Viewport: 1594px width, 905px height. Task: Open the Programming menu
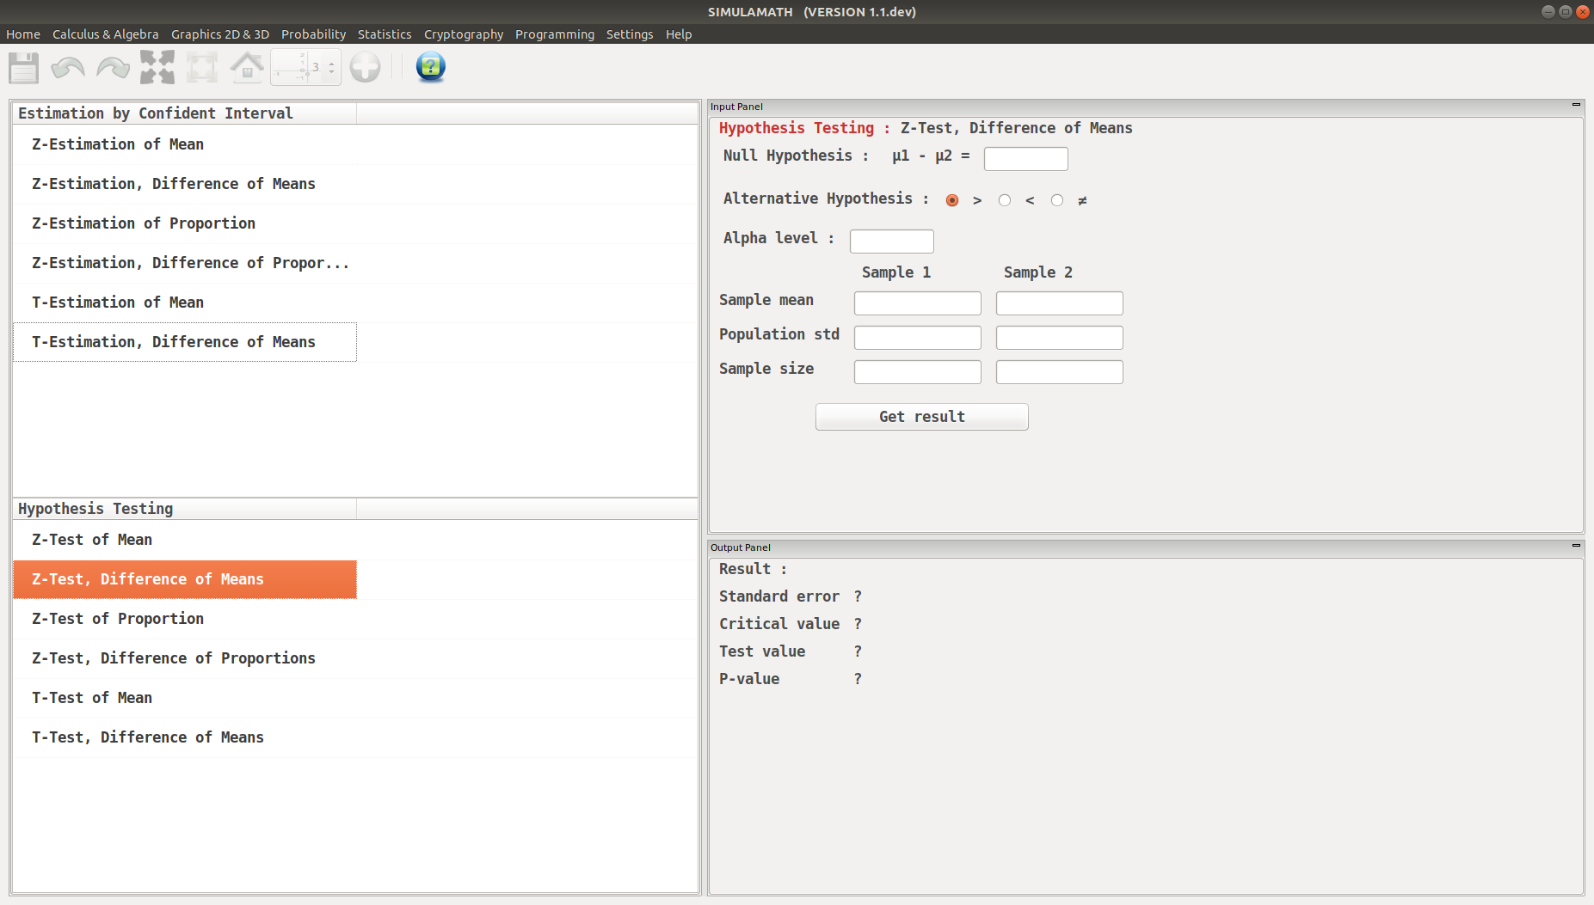555,34
